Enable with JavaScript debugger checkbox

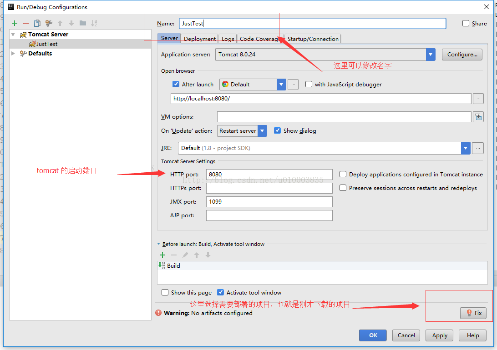[309, 84]
